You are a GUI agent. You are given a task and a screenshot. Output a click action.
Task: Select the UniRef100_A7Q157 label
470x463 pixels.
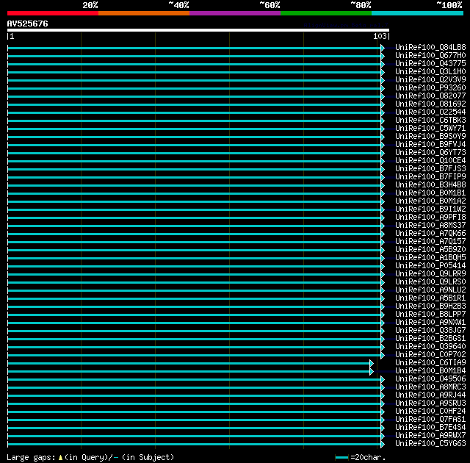[x=430, y=242]
